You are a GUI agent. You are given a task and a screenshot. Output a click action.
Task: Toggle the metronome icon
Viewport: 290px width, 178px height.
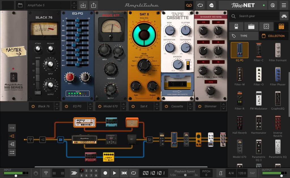tap(221, 173)
